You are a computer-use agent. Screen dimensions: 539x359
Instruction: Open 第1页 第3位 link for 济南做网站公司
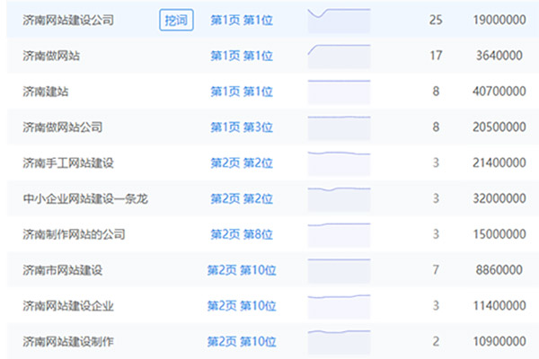coord(242,127)
